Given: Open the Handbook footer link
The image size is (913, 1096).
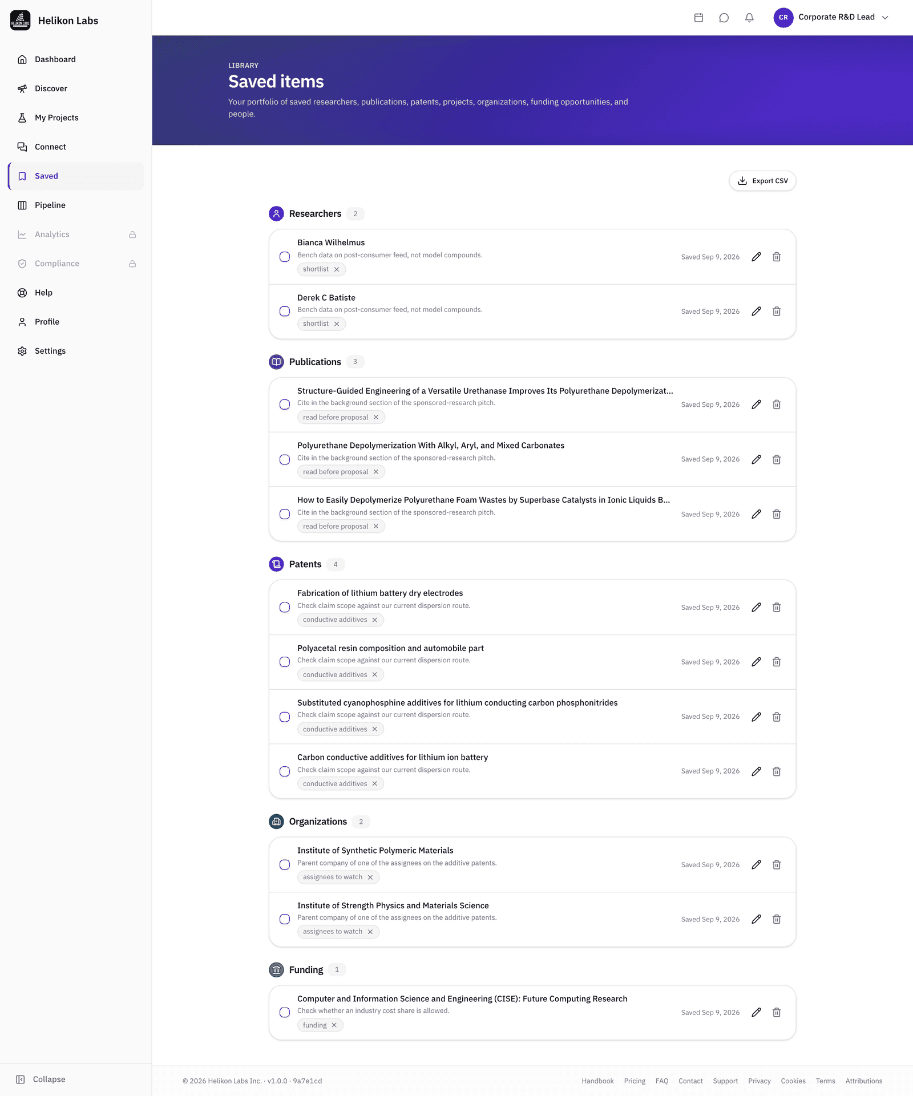Looking at the screenshot, I should coord(597,1081).
